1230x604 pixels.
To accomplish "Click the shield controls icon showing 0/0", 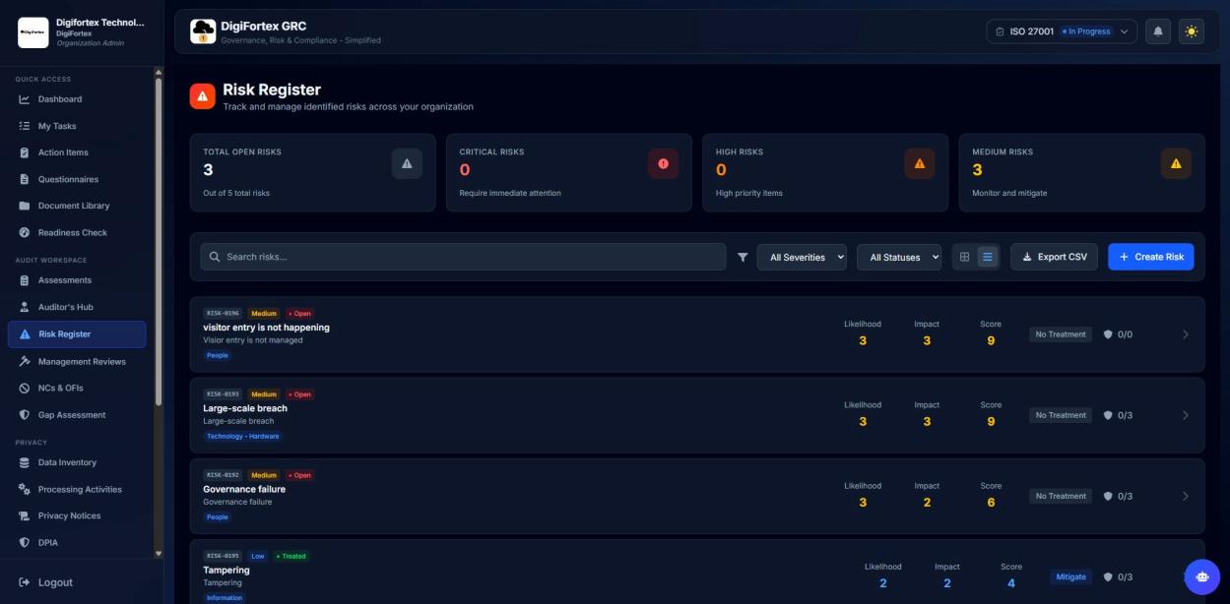I will pyautogui.click(x=1108, y=334).
